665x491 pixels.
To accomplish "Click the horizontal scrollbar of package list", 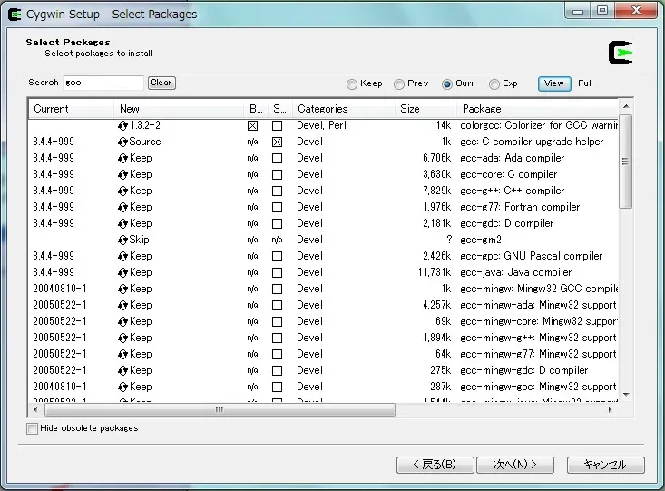I will coord(218,409).
